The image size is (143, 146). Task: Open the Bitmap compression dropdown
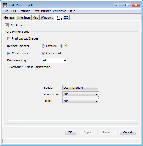tap(81, 88)
